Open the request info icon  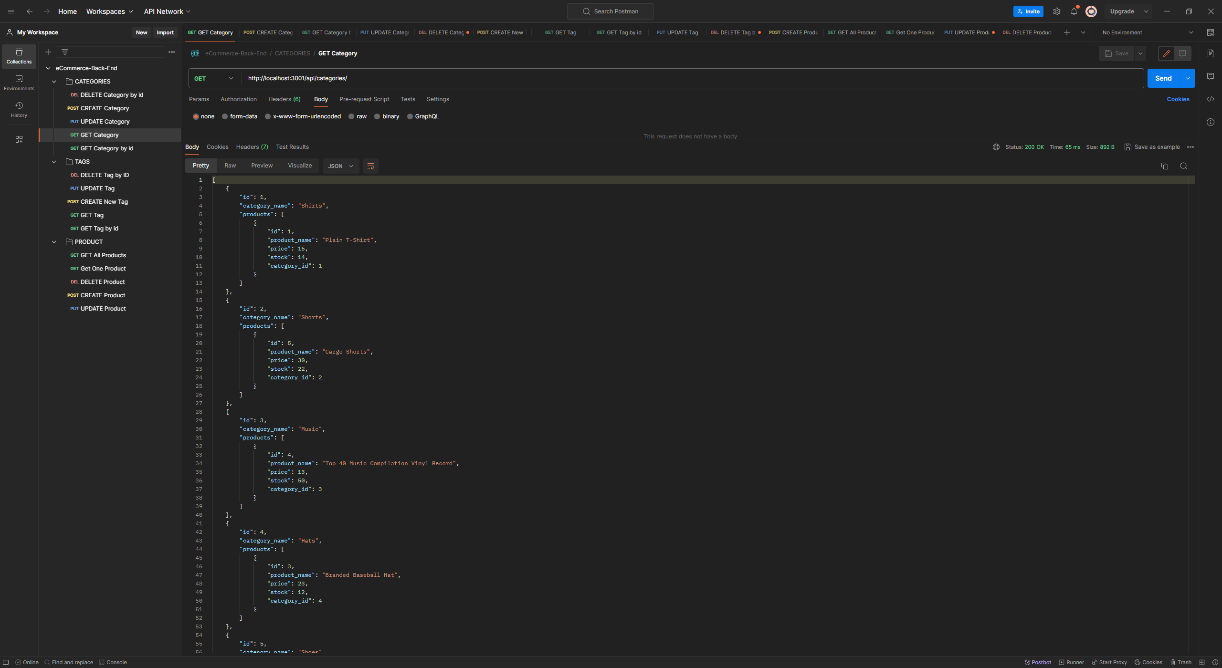pyautogui.click(x=1211, y=122)
